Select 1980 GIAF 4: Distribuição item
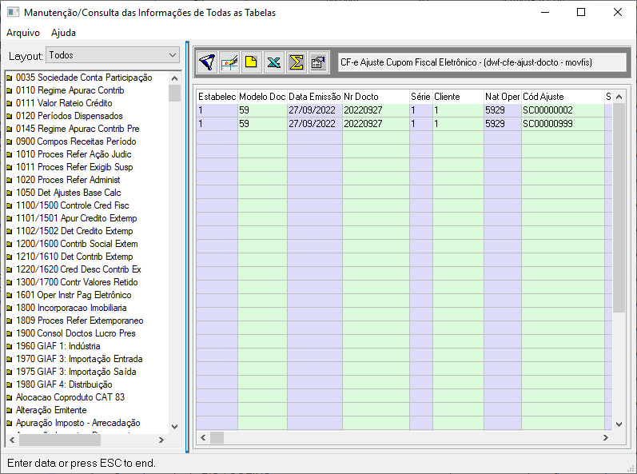This screenshot has width=637, height=474. click(x=64, y=384)
